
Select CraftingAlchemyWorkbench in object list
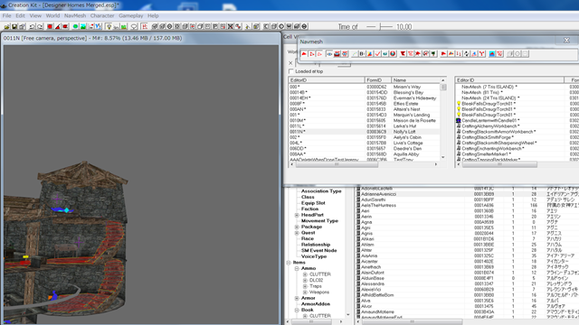tap(490, 126)
